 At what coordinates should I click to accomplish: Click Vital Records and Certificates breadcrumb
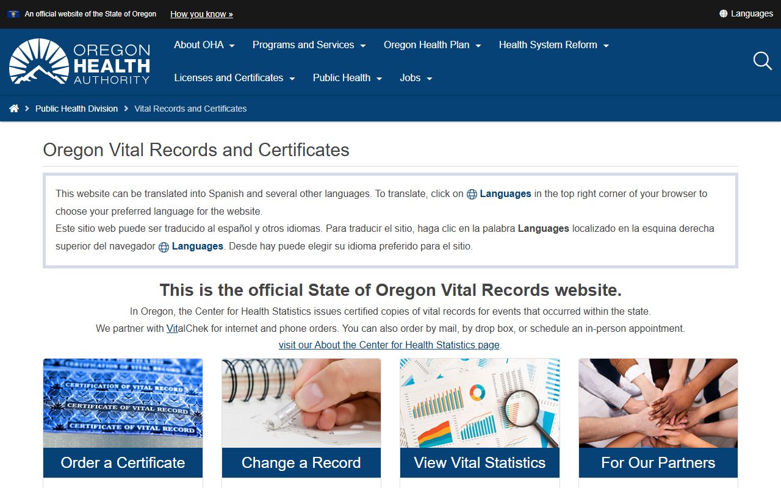190,109
